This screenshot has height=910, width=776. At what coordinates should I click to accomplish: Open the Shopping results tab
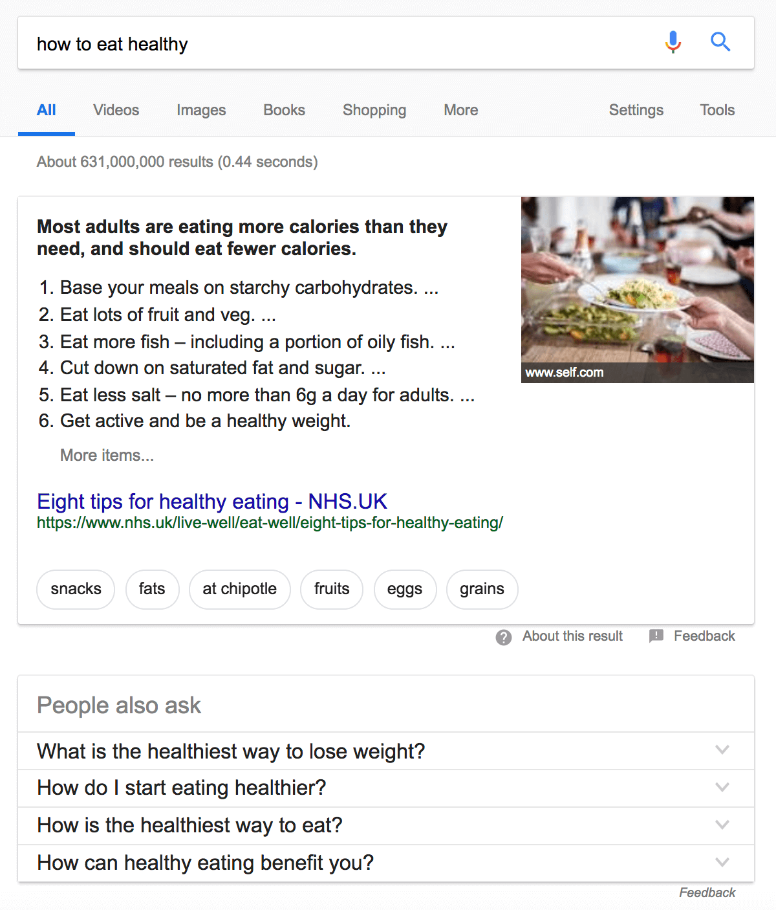(374, 110)
